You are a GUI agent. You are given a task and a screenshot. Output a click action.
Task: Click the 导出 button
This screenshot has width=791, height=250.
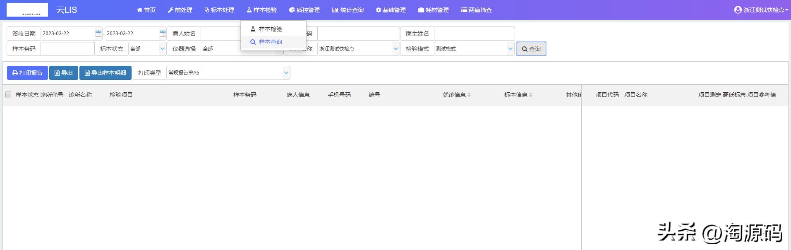64,73
